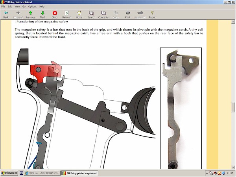
Task: Open the Contents listing
Action: [103, 15]
